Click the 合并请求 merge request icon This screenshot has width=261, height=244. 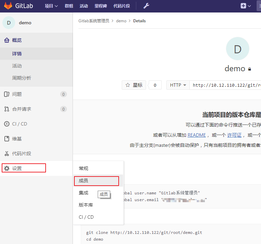coord(6,109)
